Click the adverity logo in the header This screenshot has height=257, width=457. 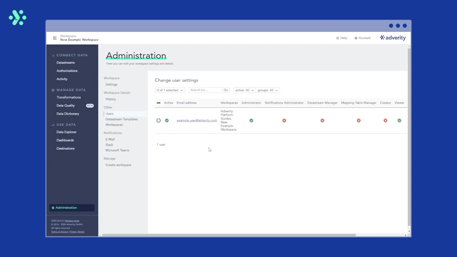click(393, 38)
